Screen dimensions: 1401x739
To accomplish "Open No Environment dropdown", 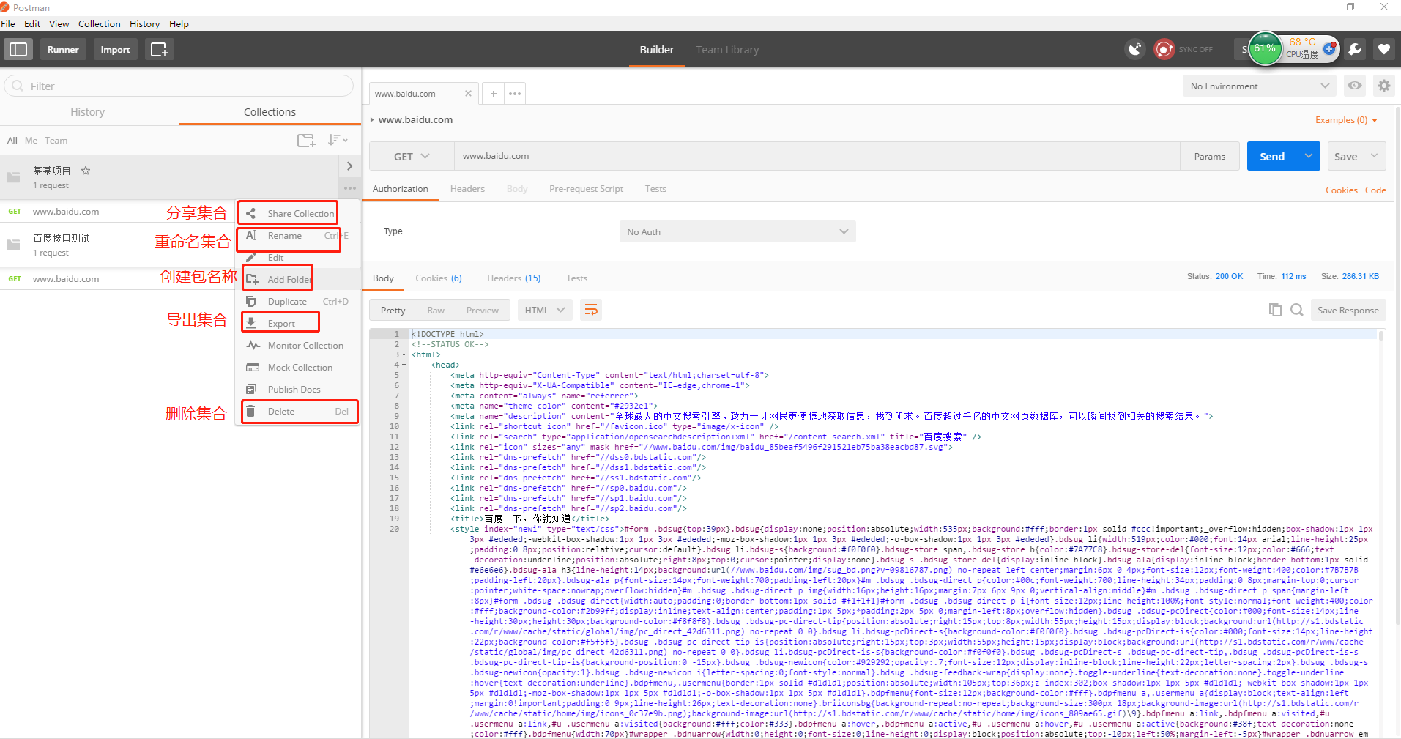I will [x=1259, y=86].
